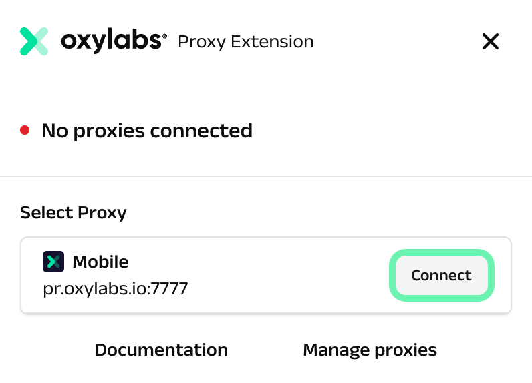Click the Mobile proxy dark square icon
Image resolution: width=532 pixels, height=383 pixels.
pos(53,262)
